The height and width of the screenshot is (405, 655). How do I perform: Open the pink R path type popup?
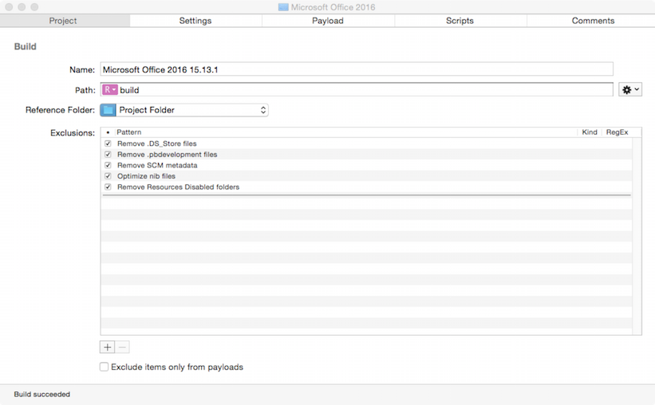coord(110,90)
